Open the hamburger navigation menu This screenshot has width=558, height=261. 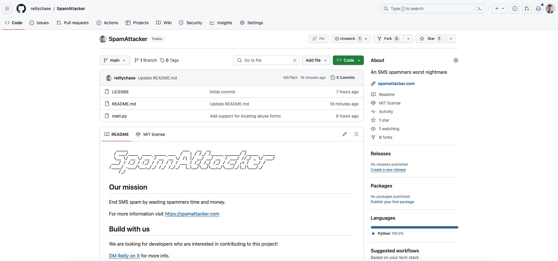(x=7, y=9)
